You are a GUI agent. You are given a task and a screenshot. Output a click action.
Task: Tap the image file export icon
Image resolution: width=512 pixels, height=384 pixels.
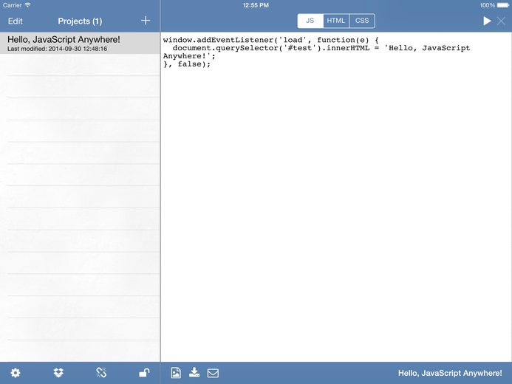point(176,373)
